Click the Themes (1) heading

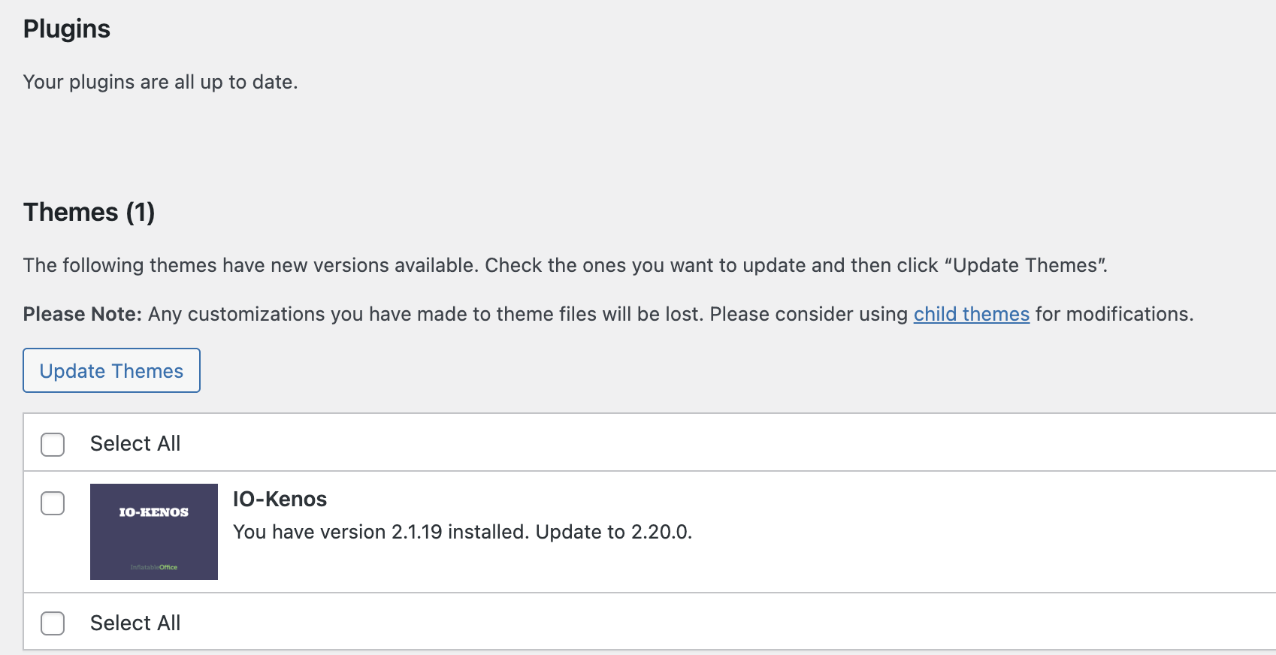[x=89, y=212]
